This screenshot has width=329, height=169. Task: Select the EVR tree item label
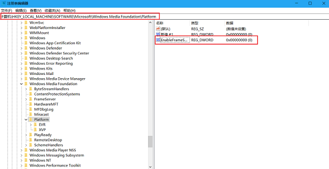point(42,125)
